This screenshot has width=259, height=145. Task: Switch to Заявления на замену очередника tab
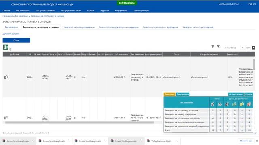(x=79, y=27)
